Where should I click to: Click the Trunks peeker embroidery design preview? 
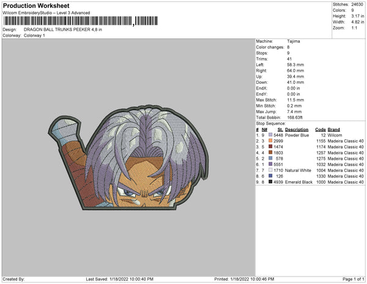[128, 157]
